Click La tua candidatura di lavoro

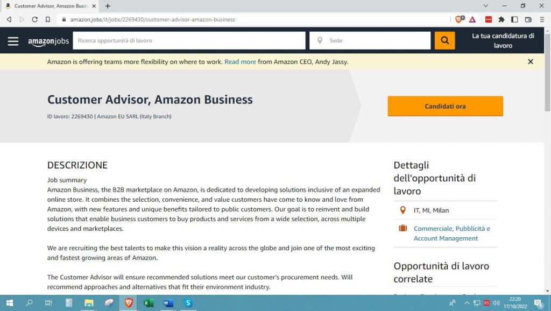[503, 41]
